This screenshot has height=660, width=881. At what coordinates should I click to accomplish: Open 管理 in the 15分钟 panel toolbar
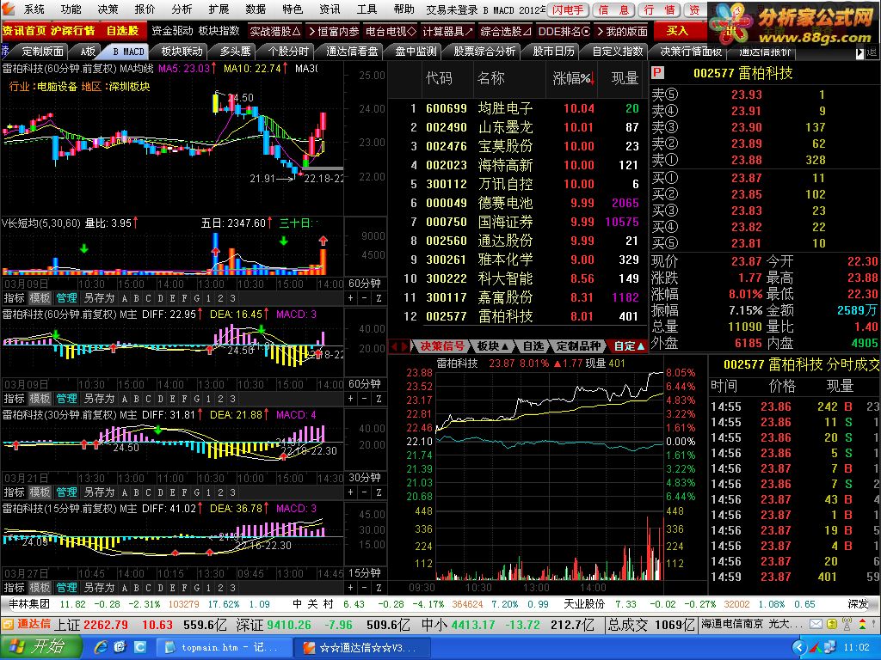click(x=66, y=588)
